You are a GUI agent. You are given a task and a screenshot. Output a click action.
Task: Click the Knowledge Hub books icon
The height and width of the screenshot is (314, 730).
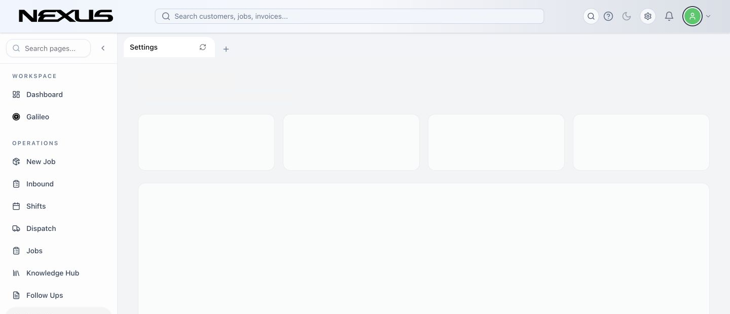coord(16,273)
